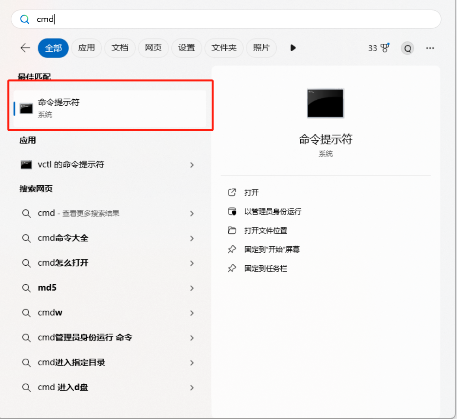
Task: Click the 打开文件位置 folder icon
Action: point(232,231)
